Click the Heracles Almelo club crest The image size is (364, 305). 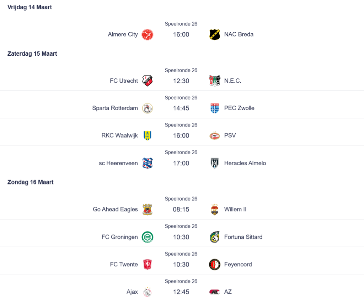point(215,163)
